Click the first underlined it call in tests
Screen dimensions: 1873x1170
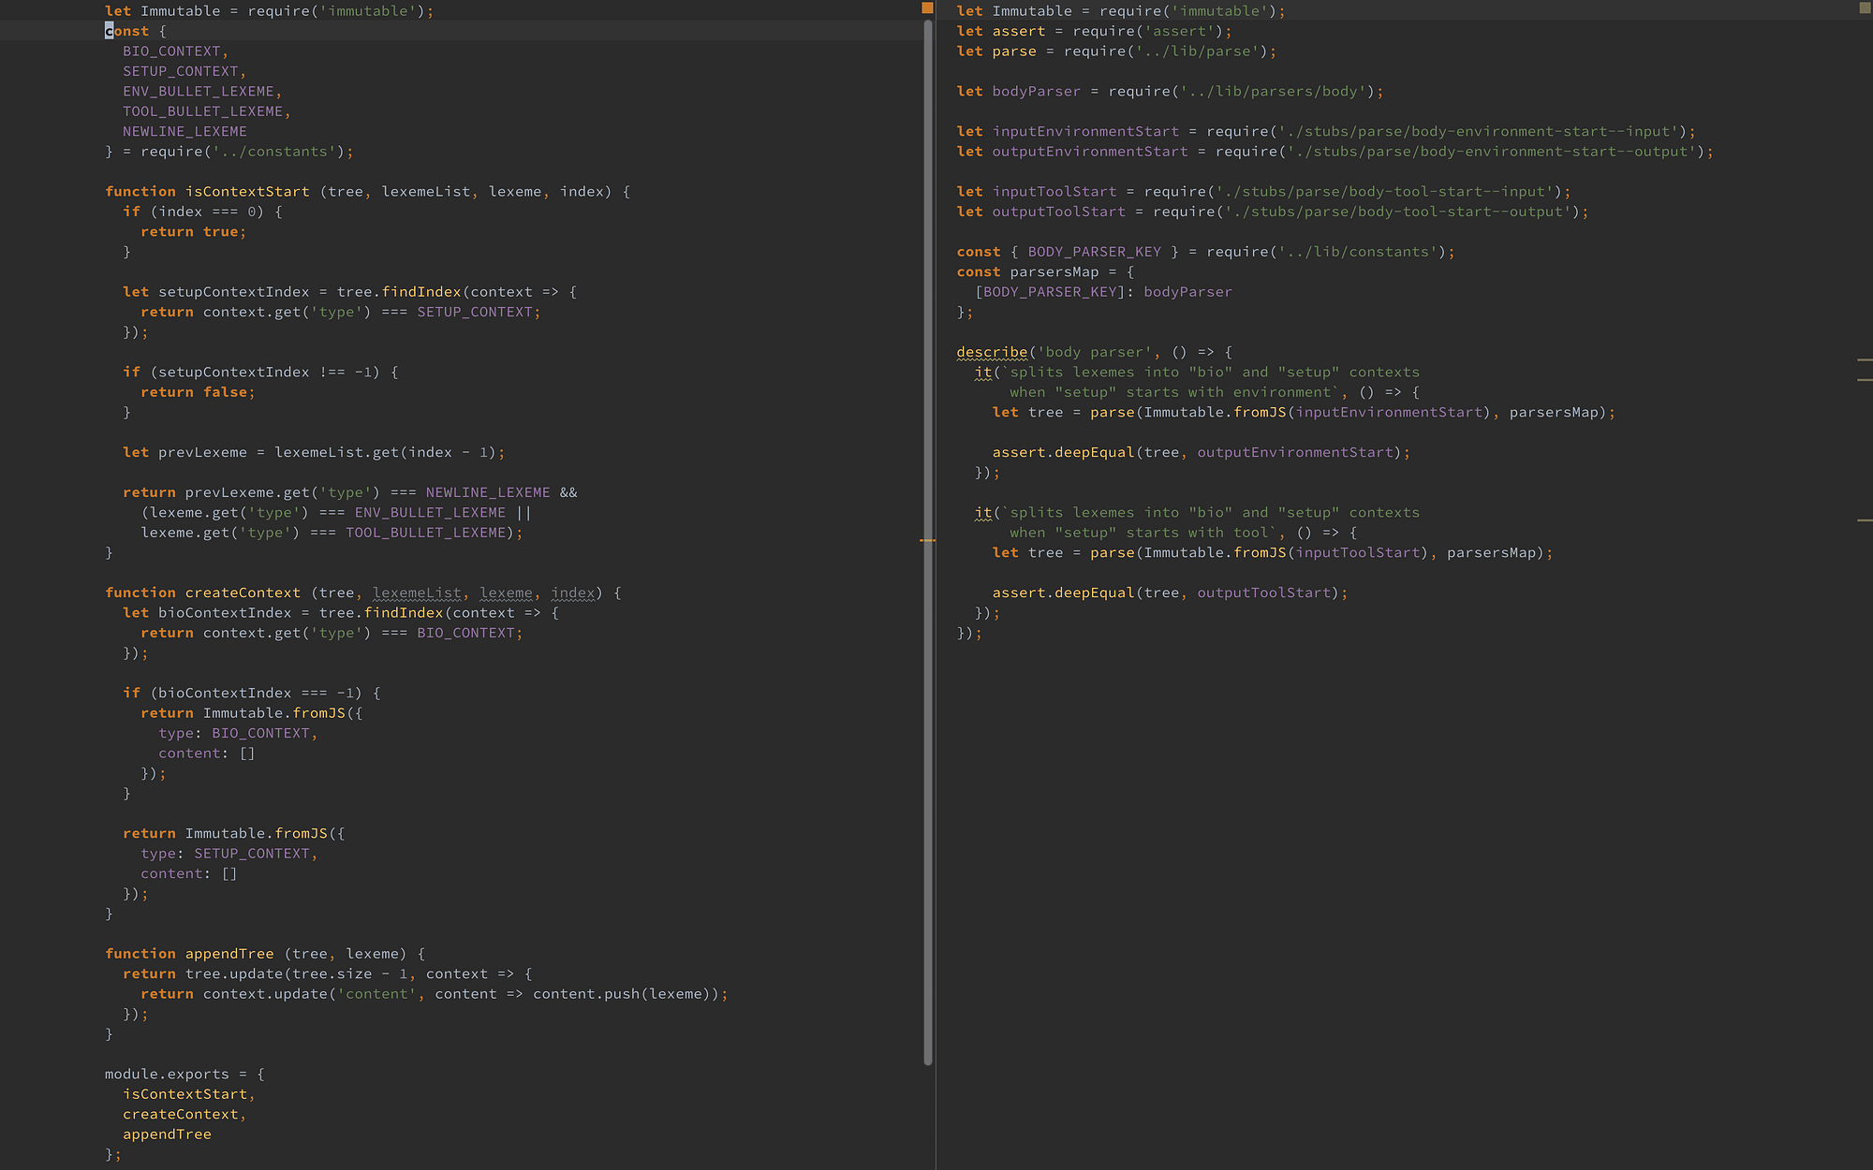pyautogui.click(x=982, y=372)
